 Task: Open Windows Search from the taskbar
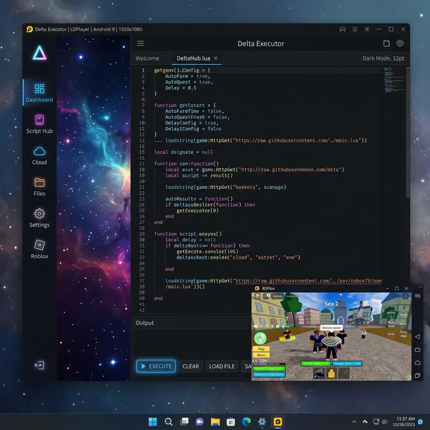(x=168, y=422)
